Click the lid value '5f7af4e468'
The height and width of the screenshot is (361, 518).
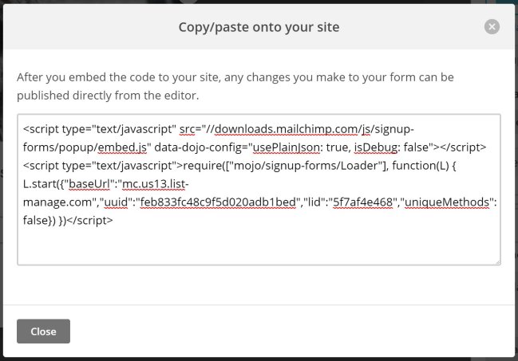(362, 202)
